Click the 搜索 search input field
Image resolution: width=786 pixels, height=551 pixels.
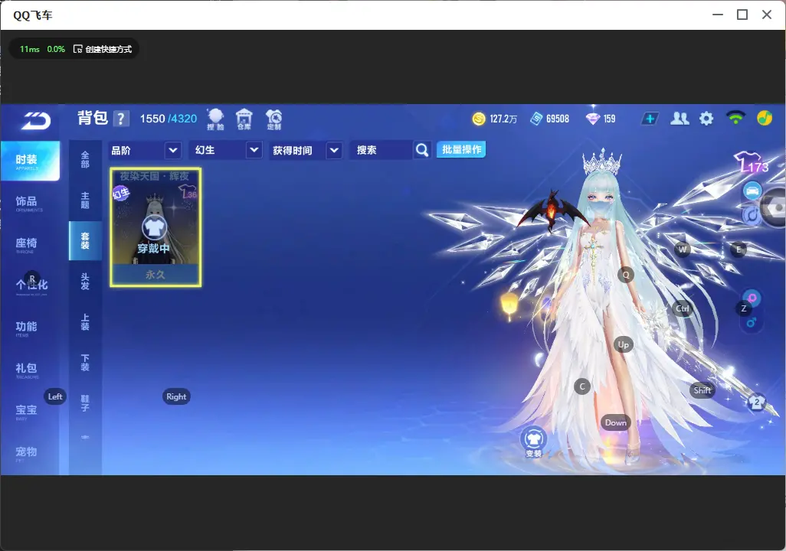click(x=382, y=150)
